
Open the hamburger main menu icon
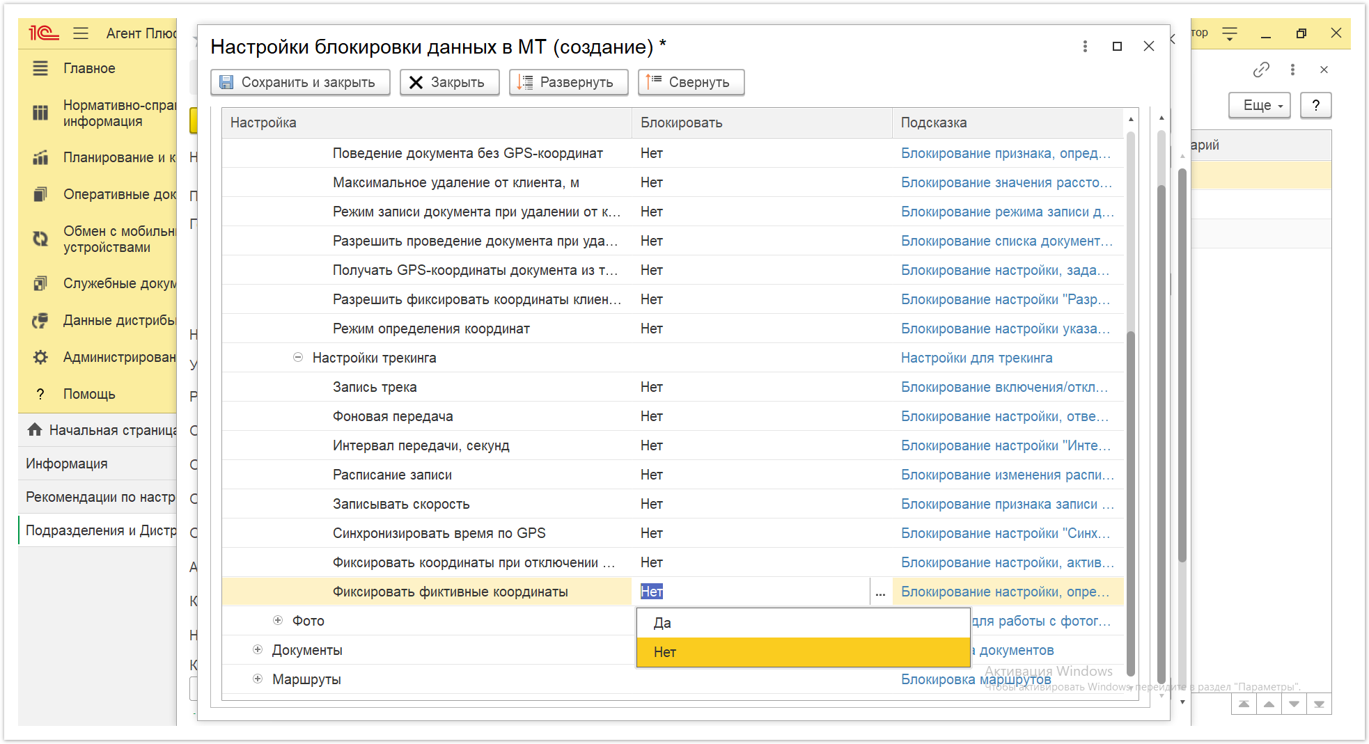click(x=81, y=33)
